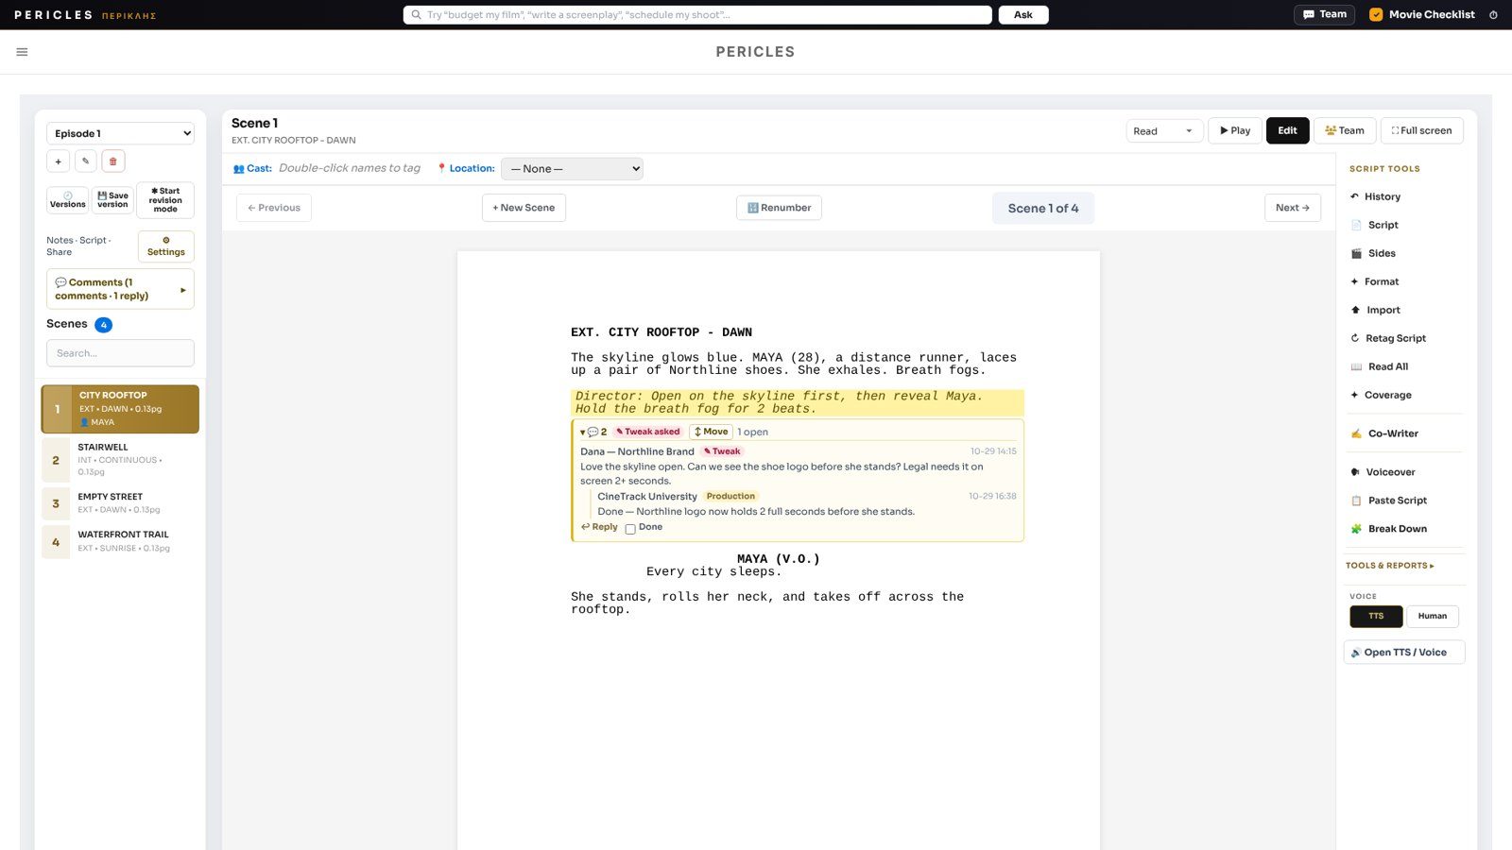
Task: Focus the scenes Search field
Action: tap(120, 353)
